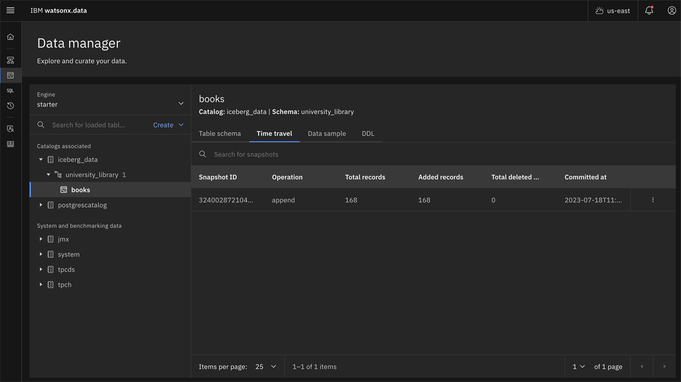
Task: Collapse the iceberg_data catalog
Action: click(x=41, y=160)
